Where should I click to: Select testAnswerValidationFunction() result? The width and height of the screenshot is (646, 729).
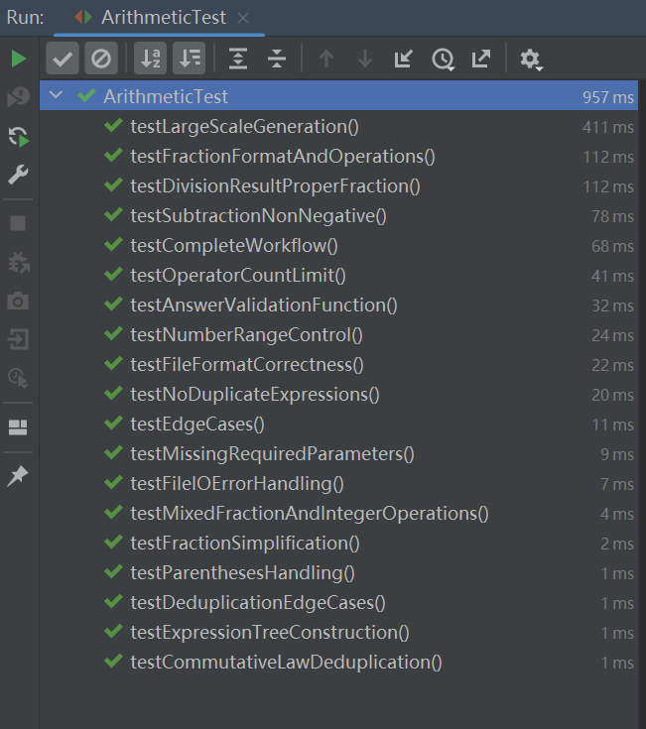[338, 305]
